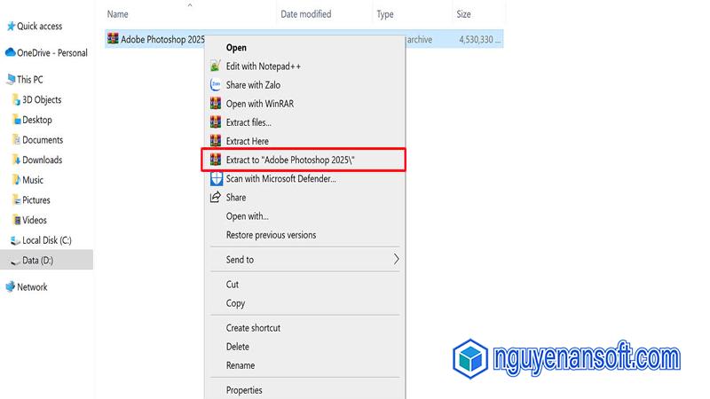Select the Adobe Photoshop 2025 file name
This screenshot has height=399, width=710.
tap(162, 39)
